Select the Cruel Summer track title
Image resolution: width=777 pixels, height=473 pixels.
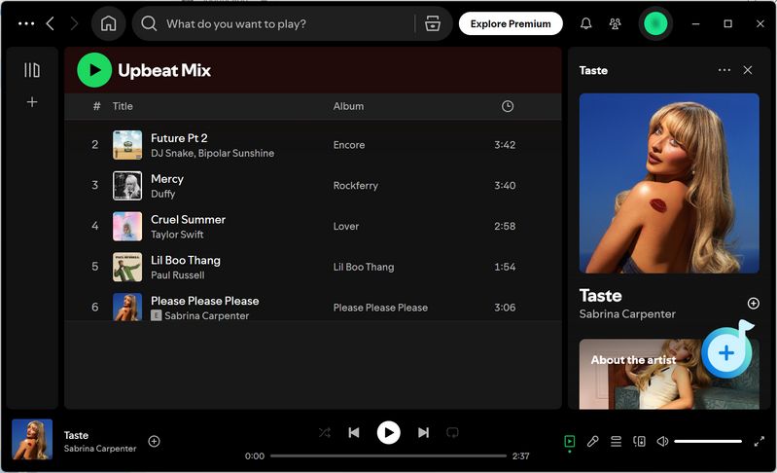pyautogui.click(x=188, y=219)
